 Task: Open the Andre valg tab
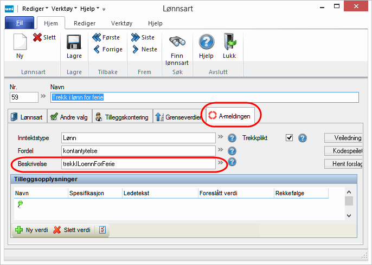pos(68,116)
